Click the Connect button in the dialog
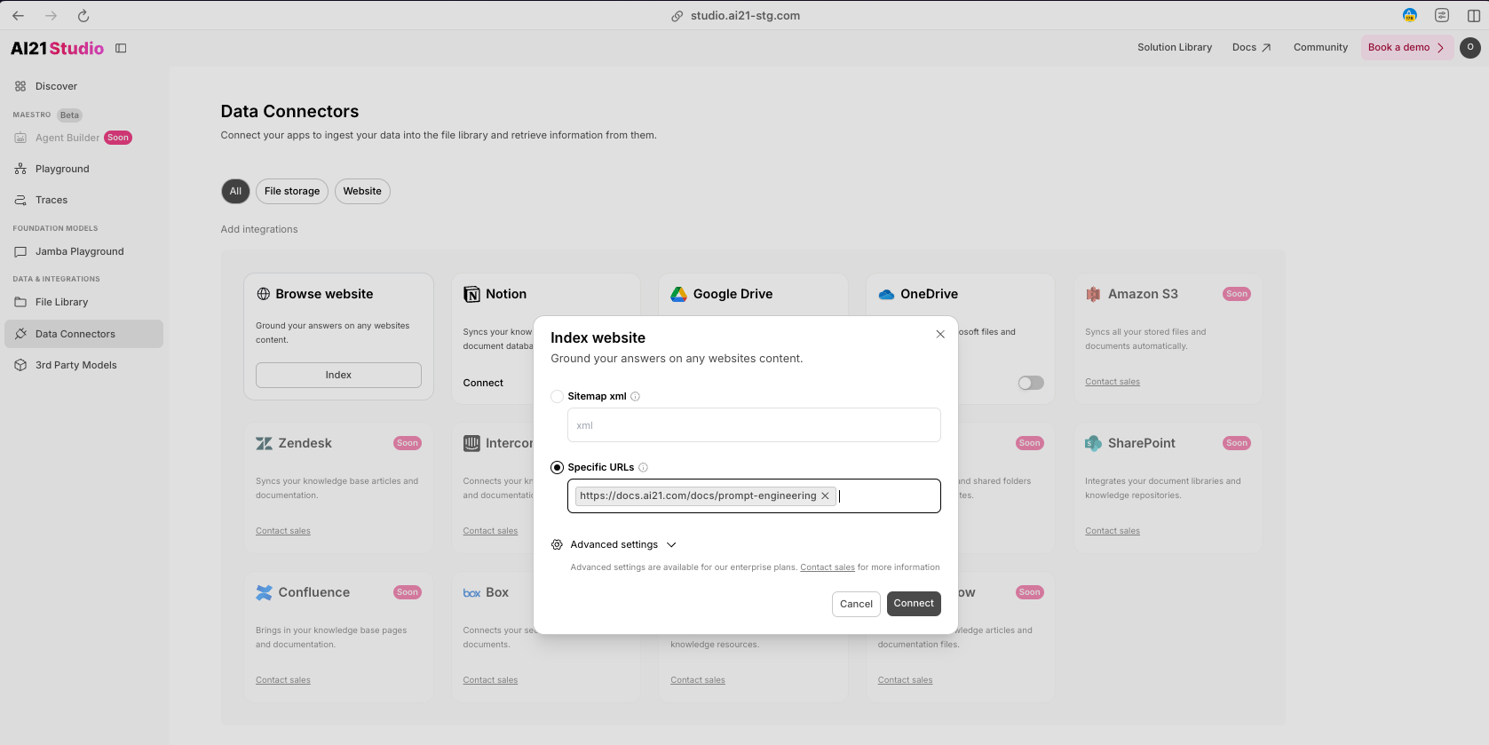Screen dimensions: 1489x745 914,604
